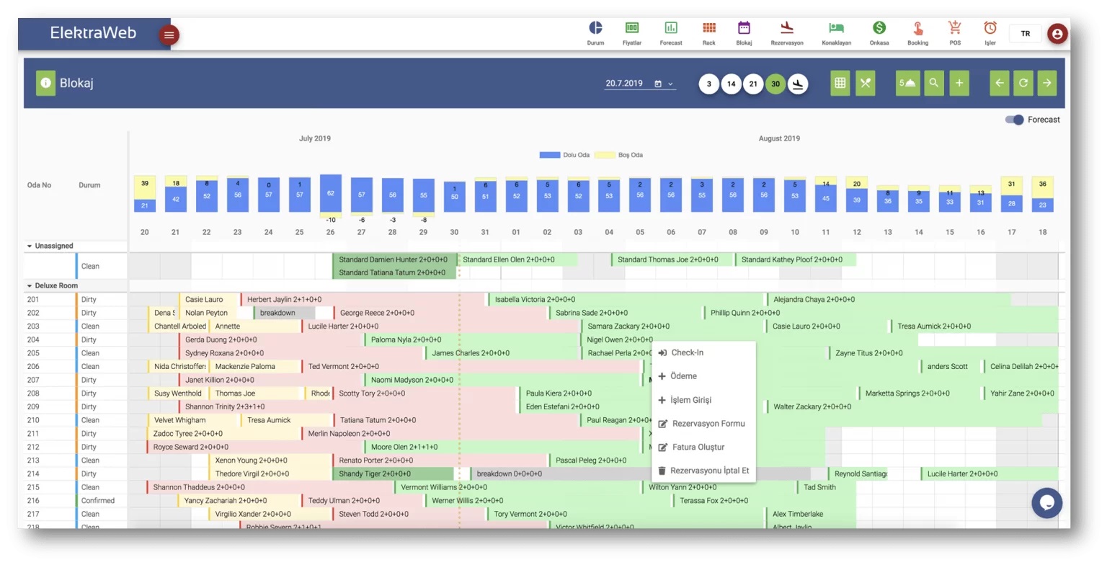Screen dimensions: 1107x565
Task: Collapse the Deluxe Room group
Action: (x=30, y=286)
